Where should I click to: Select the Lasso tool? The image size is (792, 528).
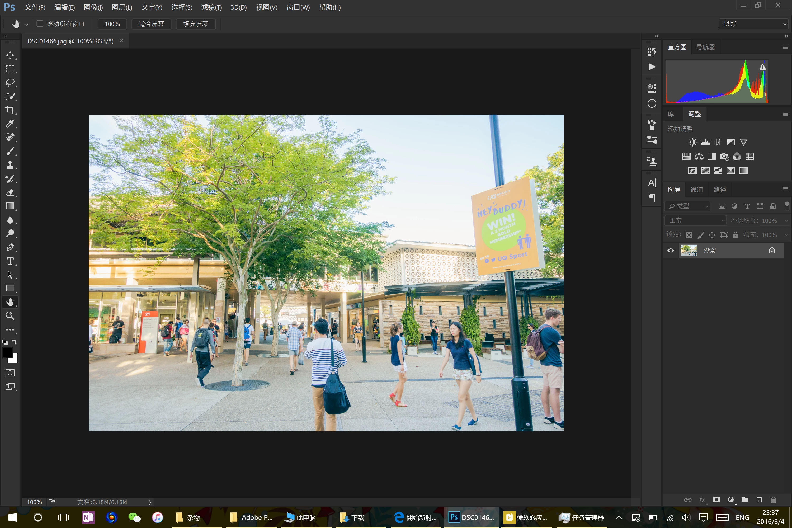tap(10, 82)
